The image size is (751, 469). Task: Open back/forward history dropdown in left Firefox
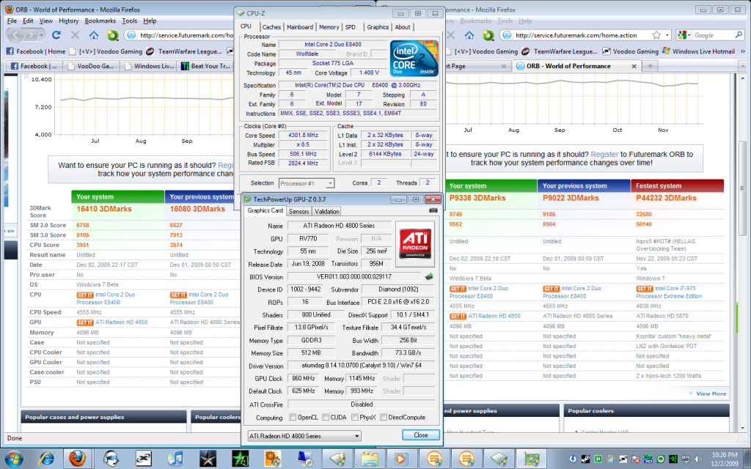[x=41, y=35]
